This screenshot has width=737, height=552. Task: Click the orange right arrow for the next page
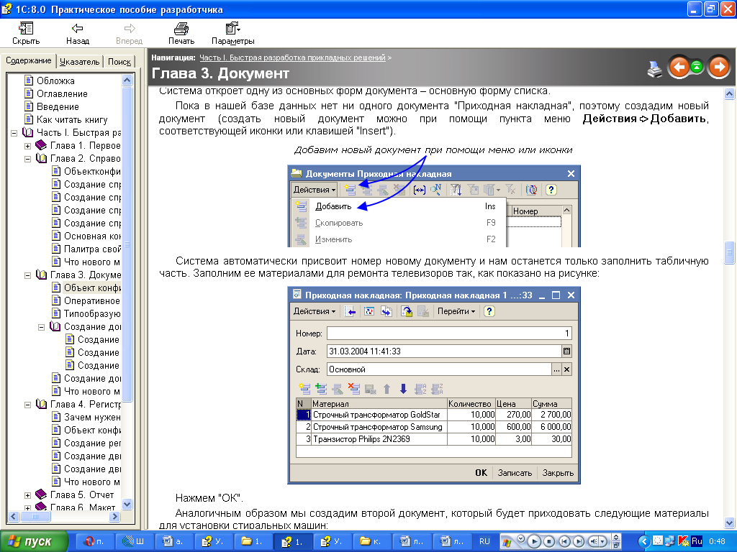click(718, 68)
